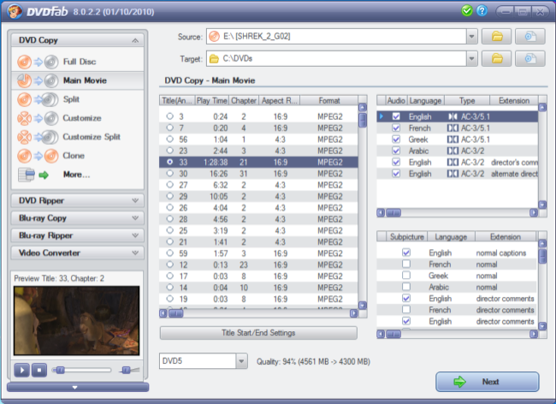Uncheck the Greek audio track checkbox

(395, 139)
